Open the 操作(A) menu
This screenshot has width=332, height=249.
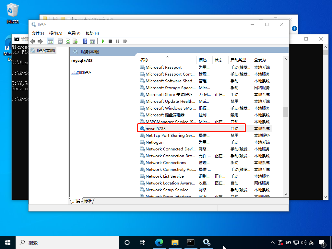pos(55,33)
